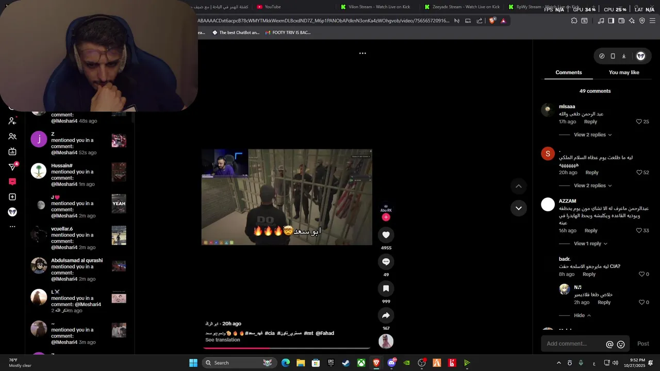Image resolution: width=660 pixels, height=371 pixels.
Task: Open Brave Leo AI sparkle icon
Action: pos(632,21)
